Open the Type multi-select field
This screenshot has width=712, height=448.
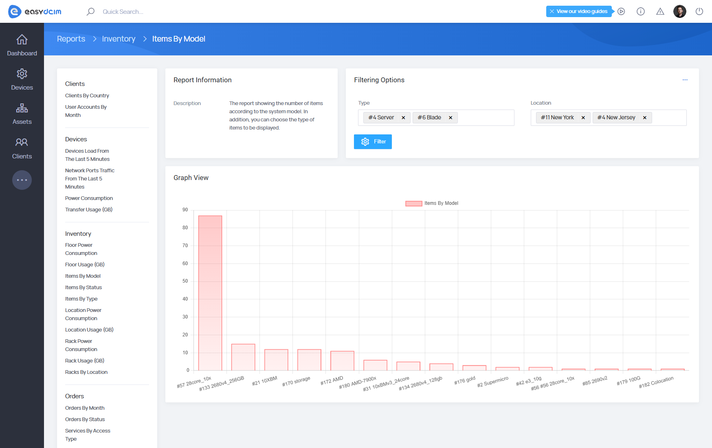[x=485, y=118]
